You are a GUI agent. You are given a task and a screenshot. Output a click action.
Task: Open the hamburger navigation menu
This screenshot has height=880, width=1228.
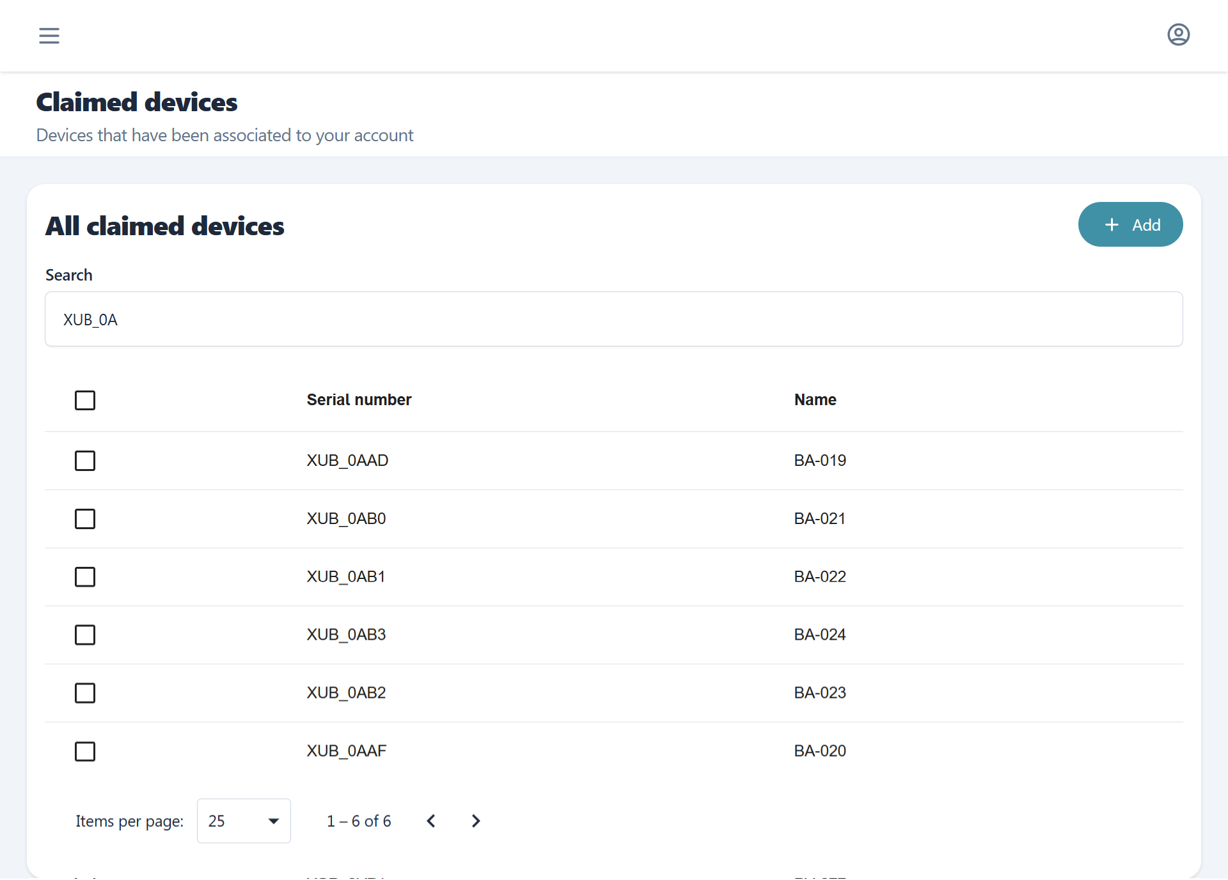[49, 35]
